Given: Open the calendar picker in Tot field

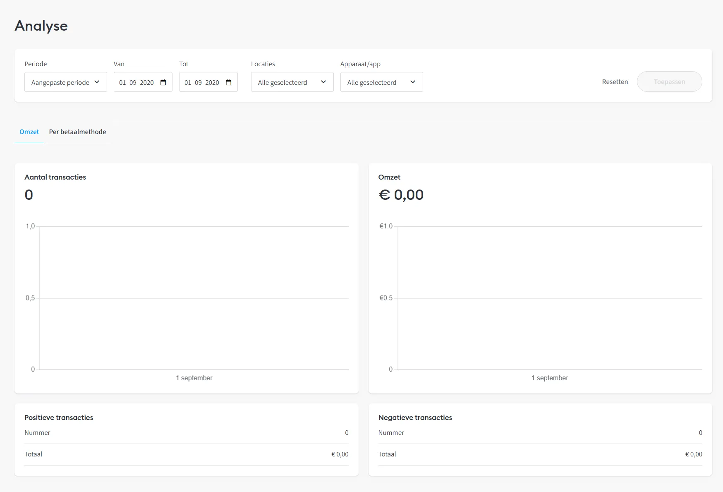Looking at the screenshot, I should (228, 82).
